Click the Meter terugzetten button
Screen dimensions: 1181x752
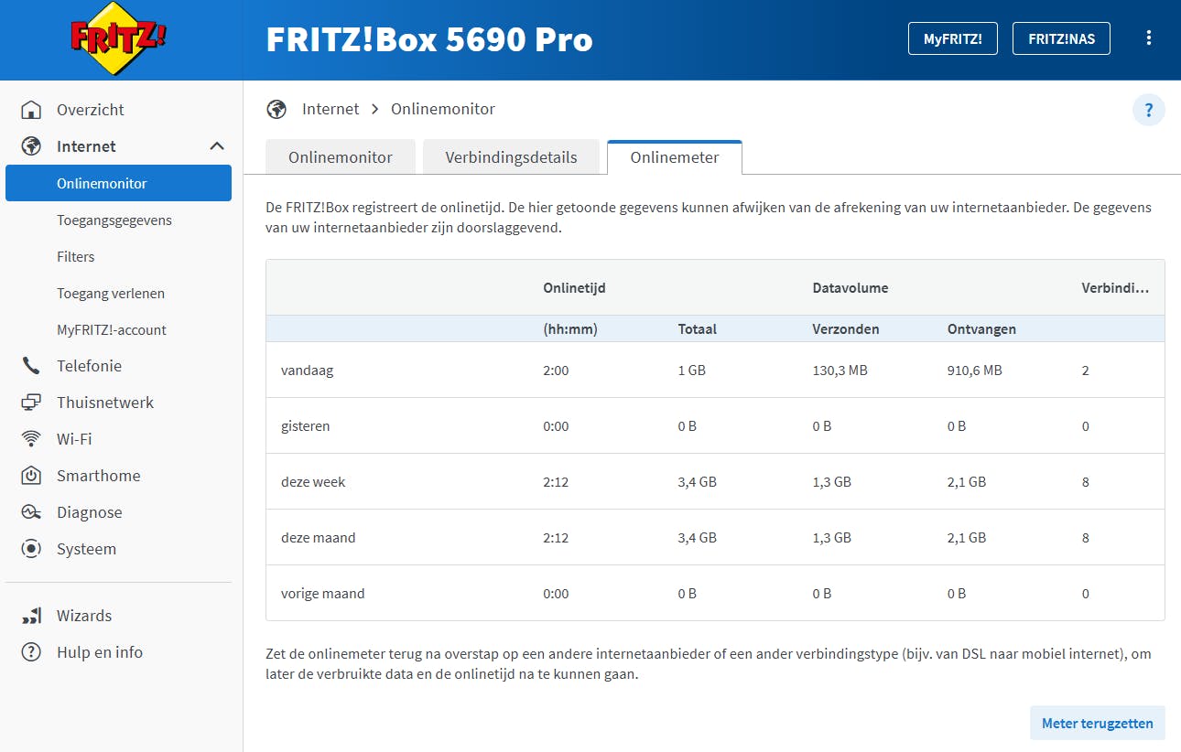[1097, 723]
